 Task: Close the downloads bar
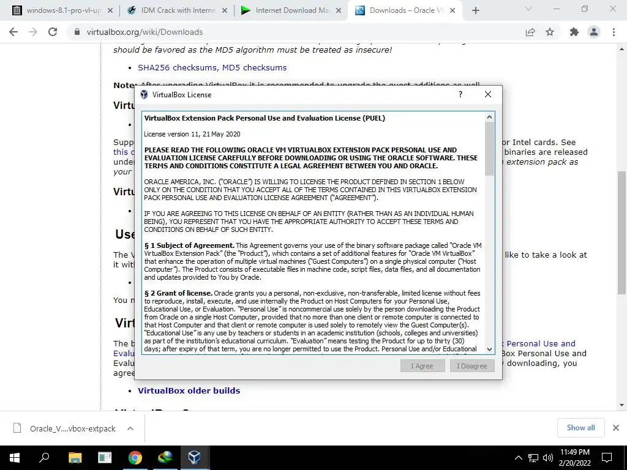click(x=616, y=428)
